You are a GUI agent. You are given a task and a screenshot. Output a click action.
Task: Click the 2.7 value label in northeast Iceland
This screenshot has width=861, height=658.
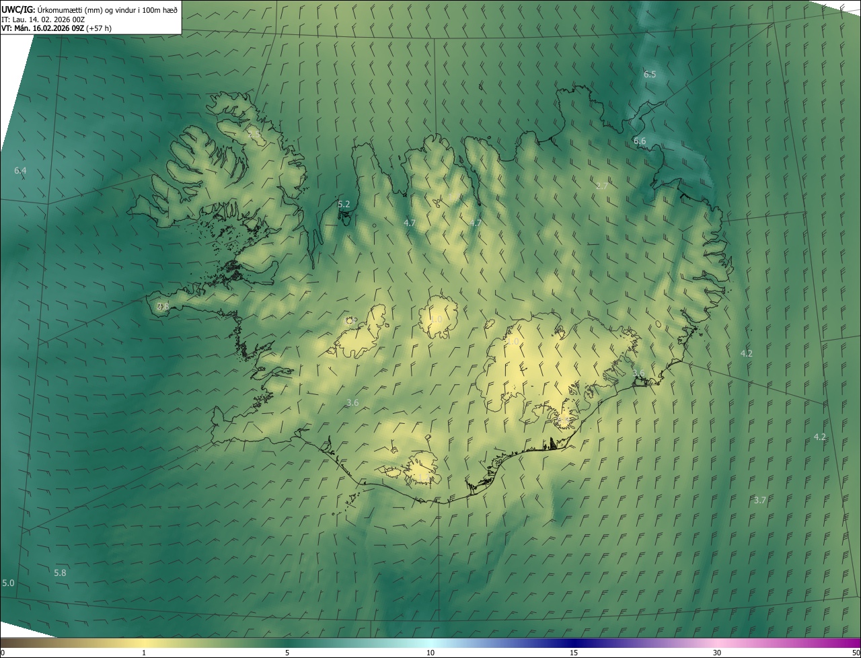[x=602, y=186]
